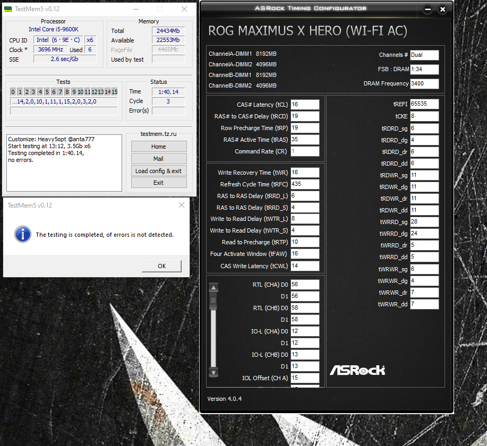Open the Home button in TestMem5
487x446 pixels.
(159, 147)
